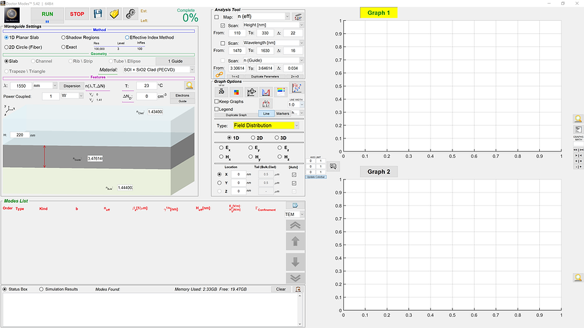Click the pause button beneath RUN
The width and height of the screenshot is (584, 328).
pos(47,21)
